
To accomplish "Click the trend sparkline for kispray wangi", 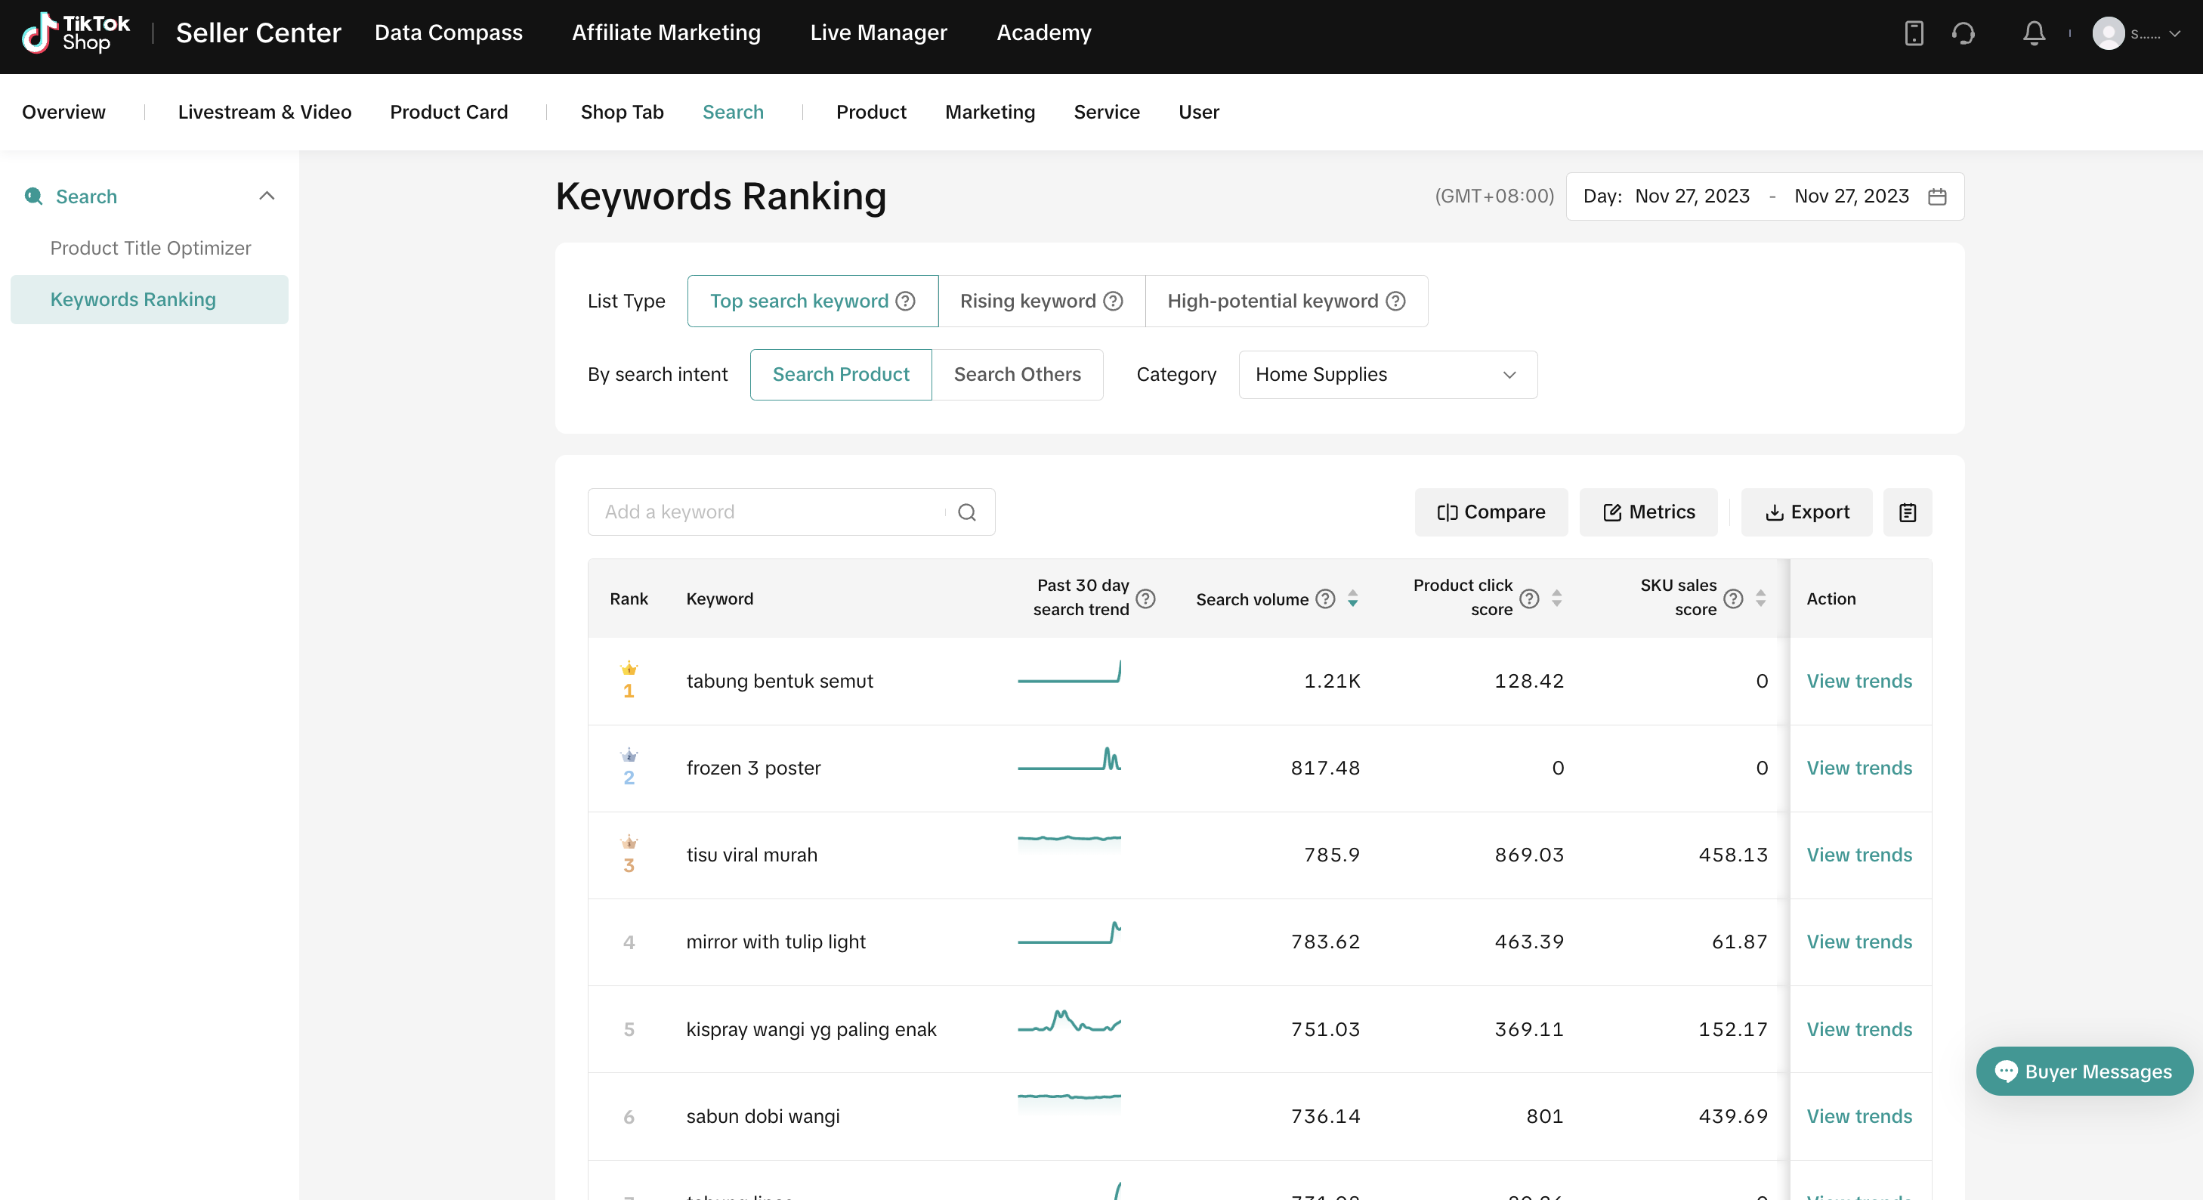I will click(1069, 1021).
